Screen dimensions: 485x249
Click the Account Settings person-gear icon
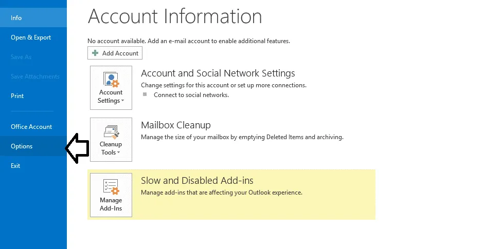pos(111,80)
